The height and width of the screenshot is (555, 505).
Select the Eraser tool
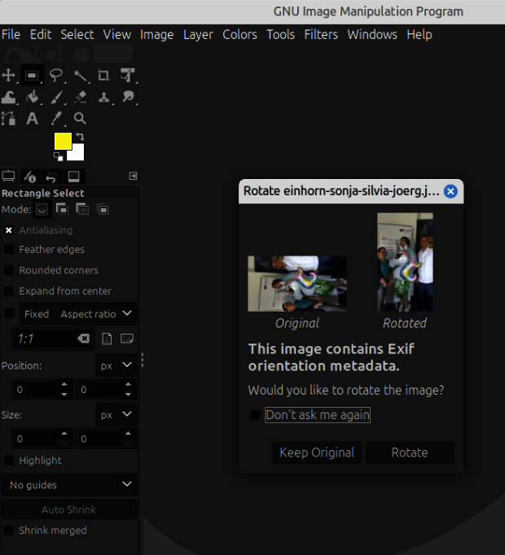pos(80,97)
